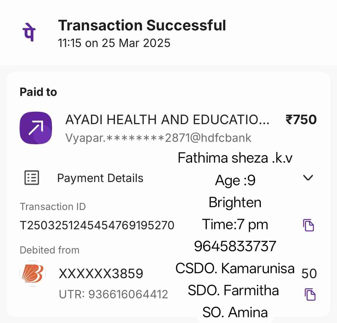Screen dimensions: 337x323
Task: Select the UTR: 936616064412 text
Action: [113, 294]
